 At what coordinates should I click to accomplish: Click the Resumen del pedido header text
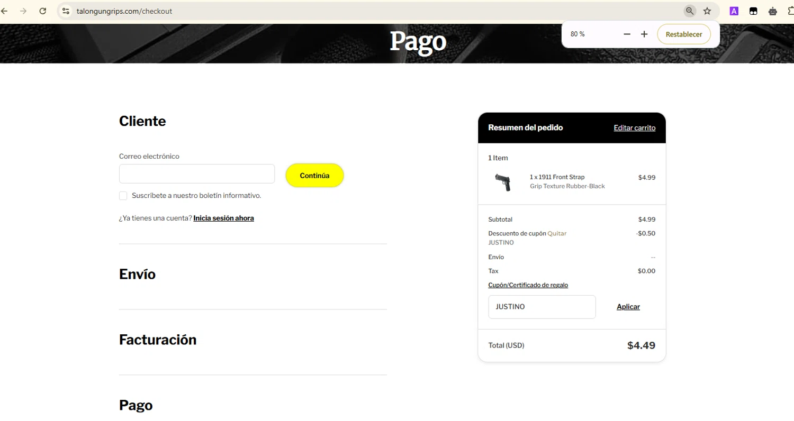click(525, 127)
